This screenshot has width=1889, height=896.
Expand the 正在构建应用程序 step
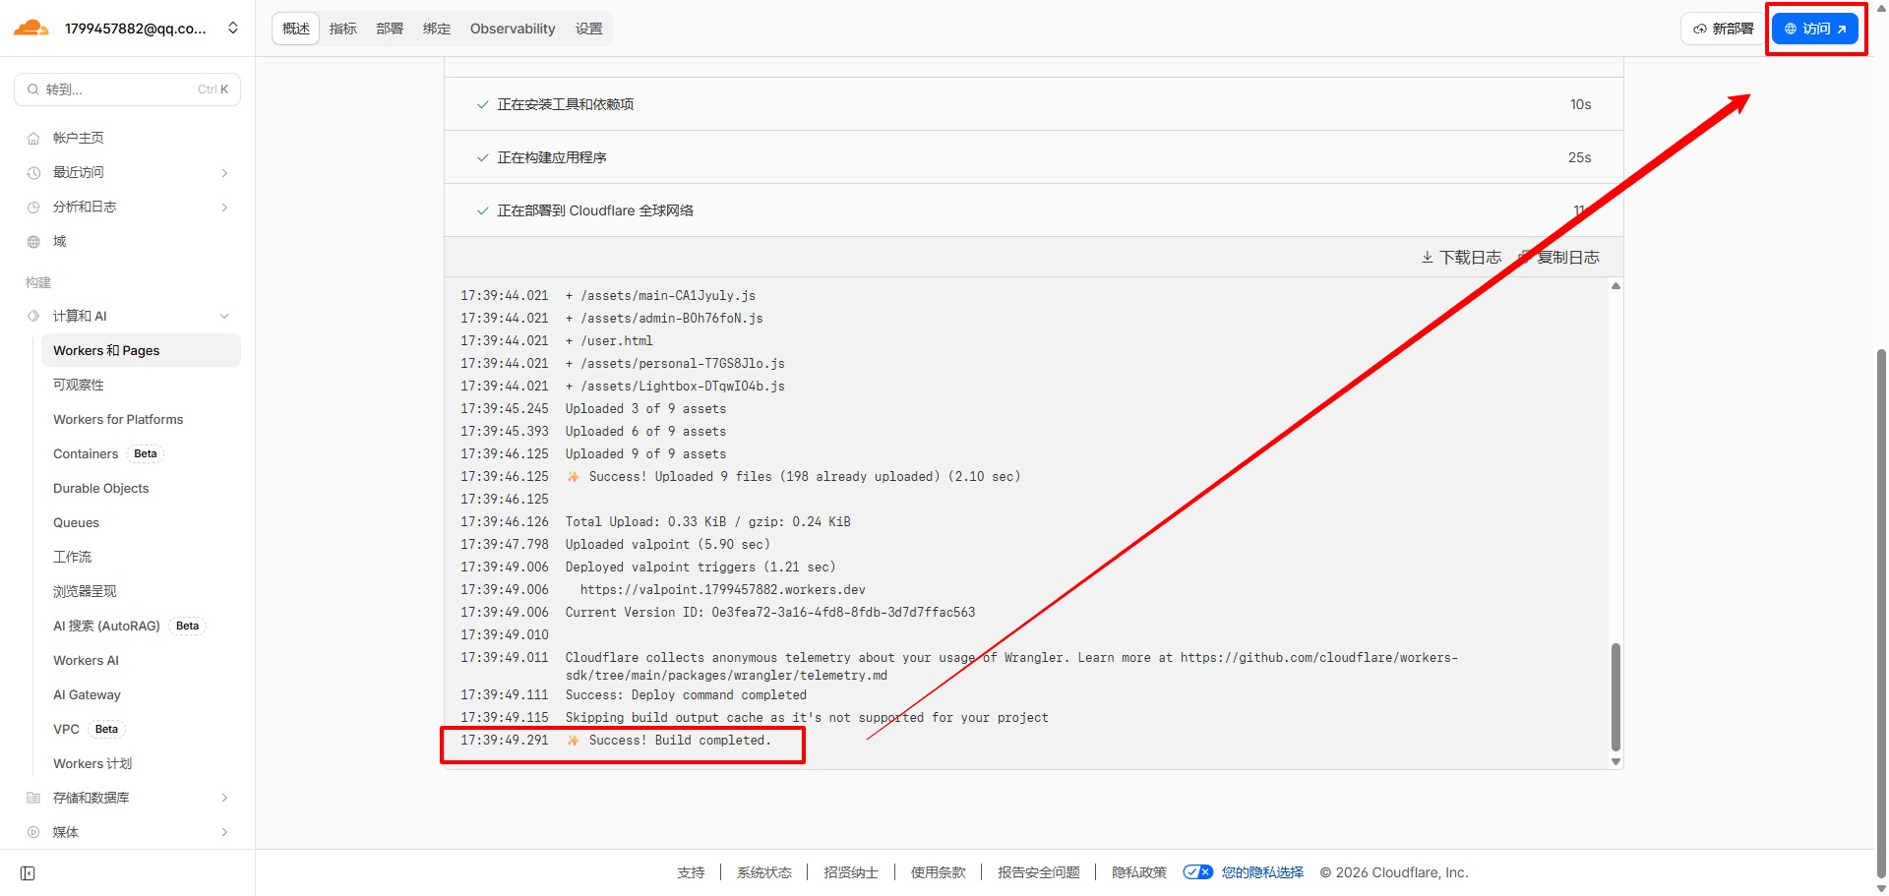point(1034,157)
